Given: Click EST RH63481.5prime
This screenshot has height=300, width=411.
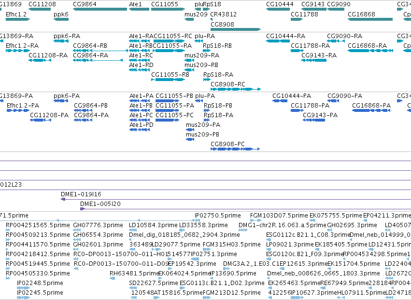Looking at the screenshot, I should [x=112, y=278].
